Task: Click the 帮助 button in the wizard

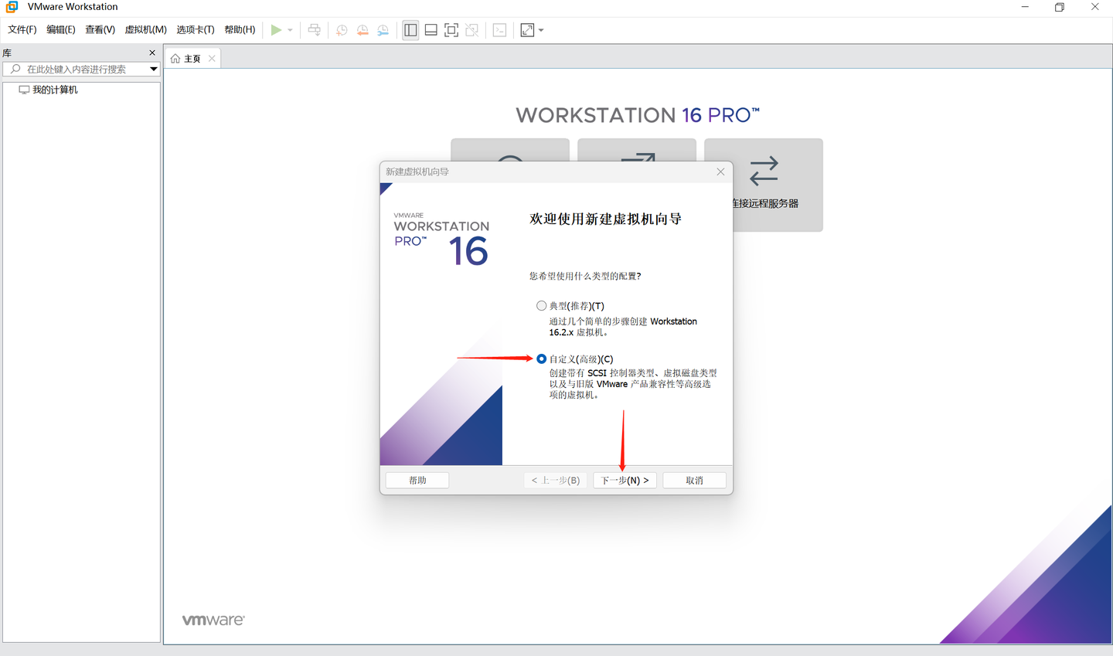Action: click(x=417, y=480)
